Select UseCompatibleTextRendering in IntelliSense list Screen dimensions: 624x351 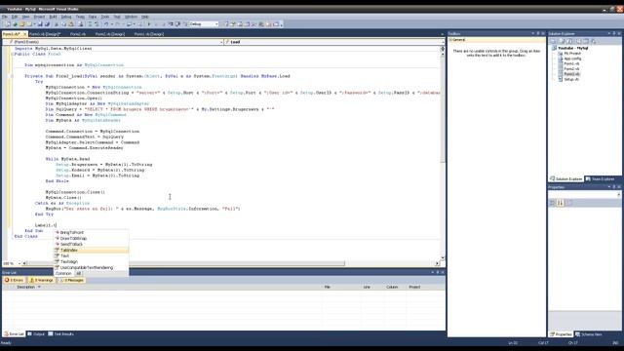coord(91,267)
